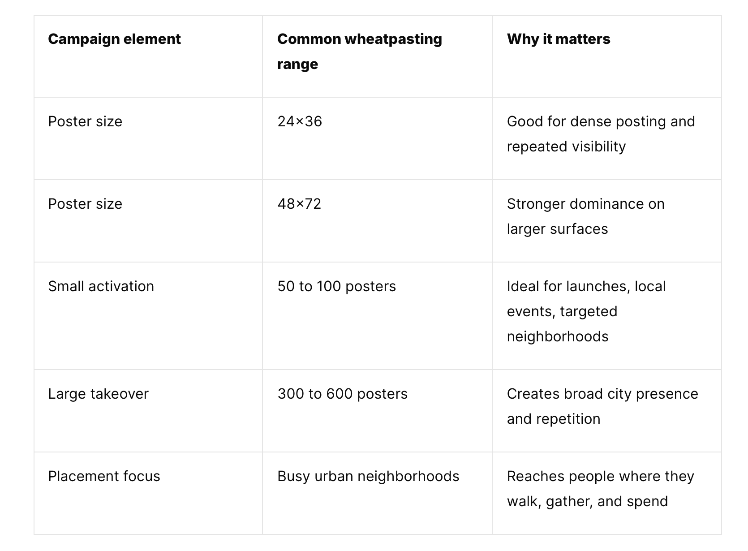748x551 pixels.
Task: Click 'repeated visibility' text in first row
Action: tap(566, 146)
